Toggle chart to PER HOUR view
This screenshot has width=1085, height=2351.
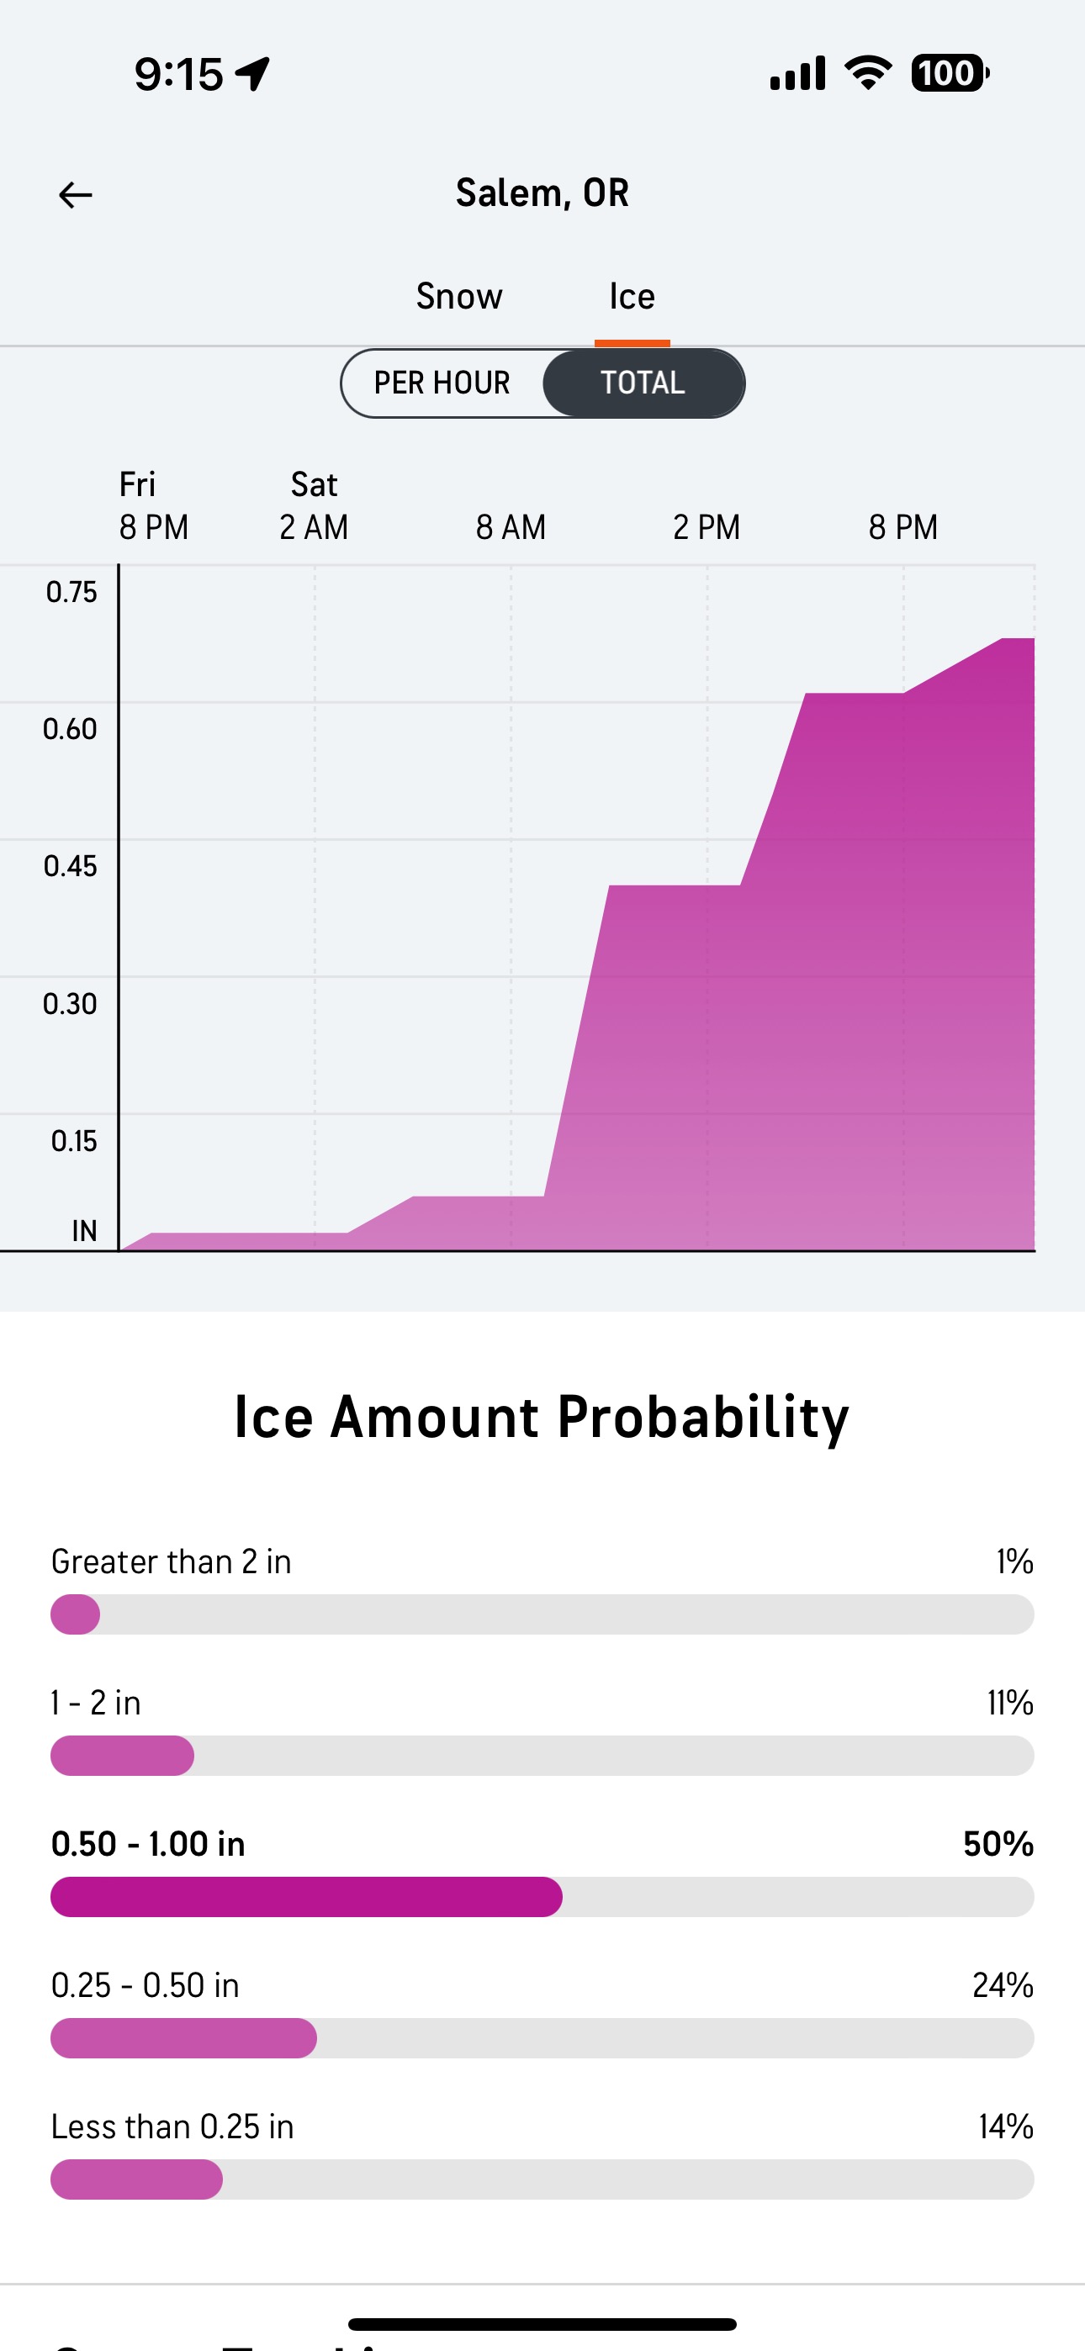click(x=442, y=383)
